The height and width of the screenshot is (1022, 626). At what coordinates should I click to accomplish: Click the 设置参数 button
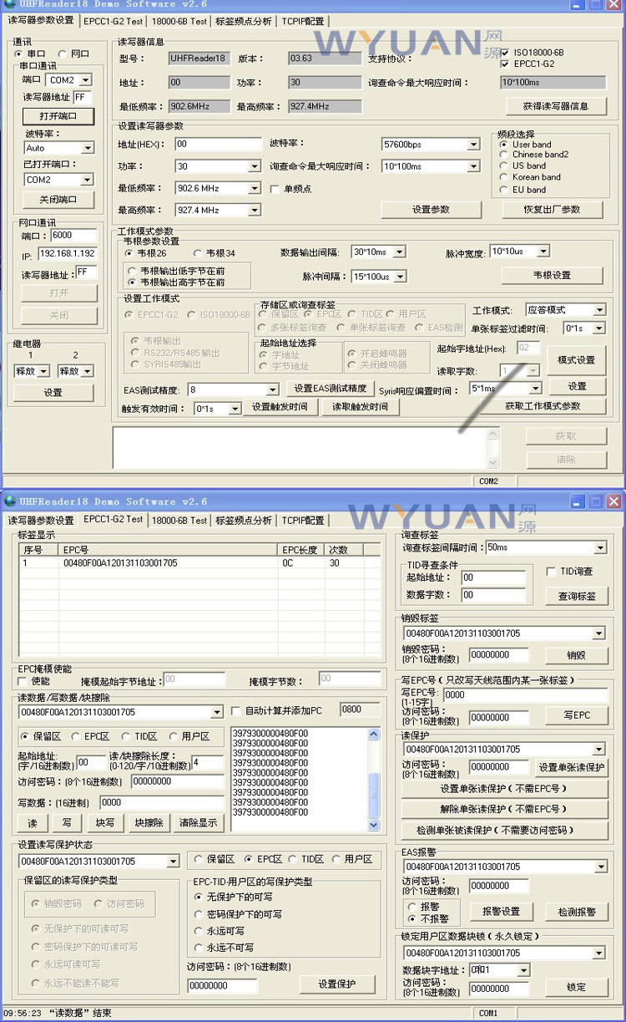click(x=431, y=210)
